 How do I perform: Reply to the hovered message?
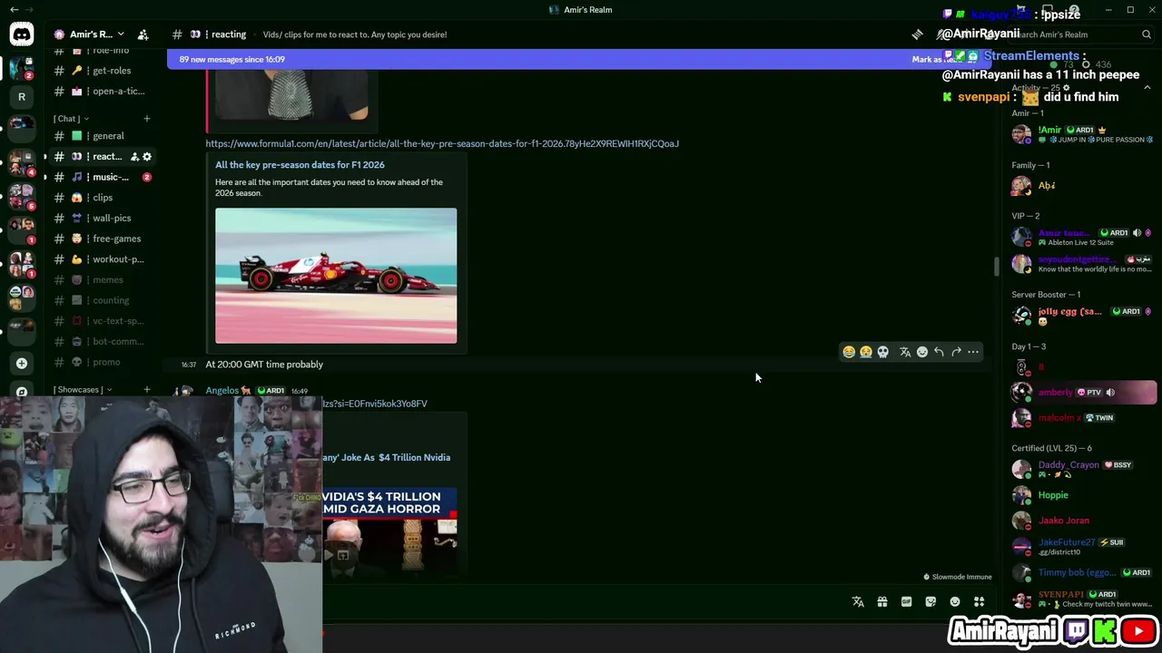pos(939,352)
